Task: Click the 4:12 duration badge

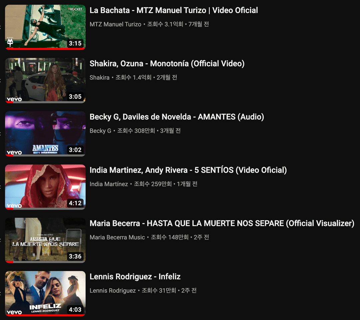Action: (75, 203)
